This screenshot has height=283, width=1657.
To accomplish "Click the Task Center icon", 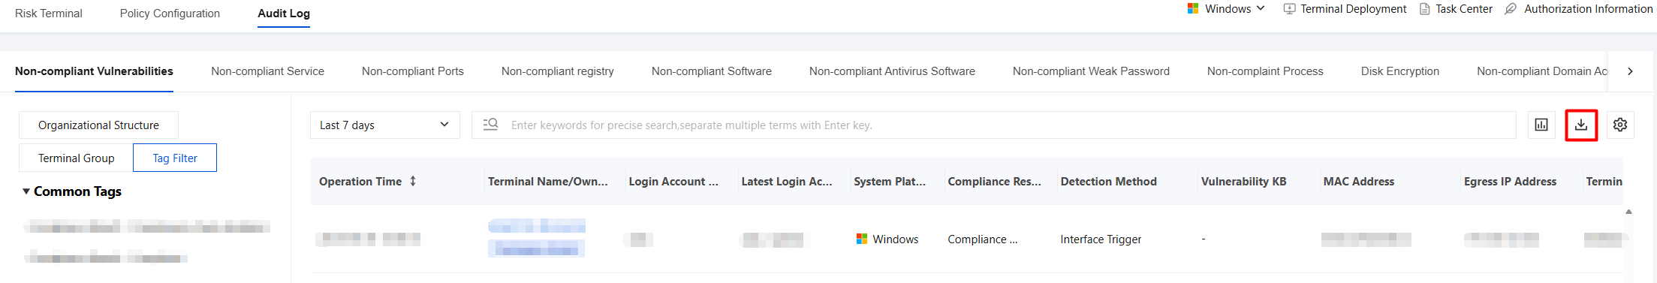I will pyautogui.click(x=1424, y=9).
